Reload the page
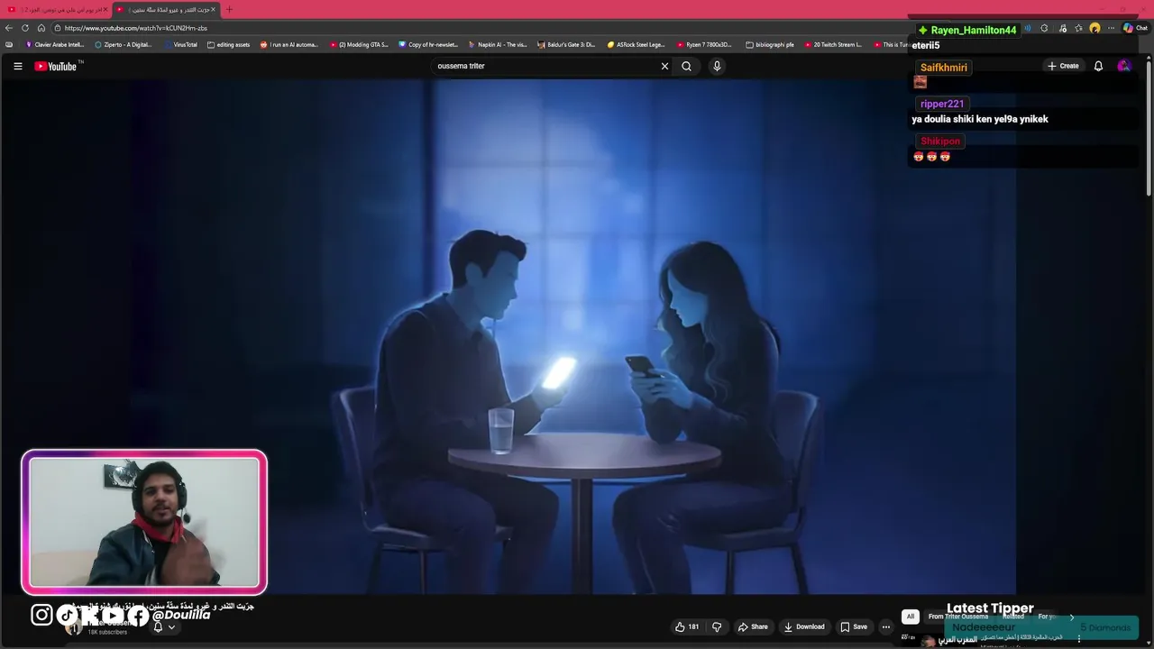Viewport: 1154px width, 649px height. click(25, 28)
